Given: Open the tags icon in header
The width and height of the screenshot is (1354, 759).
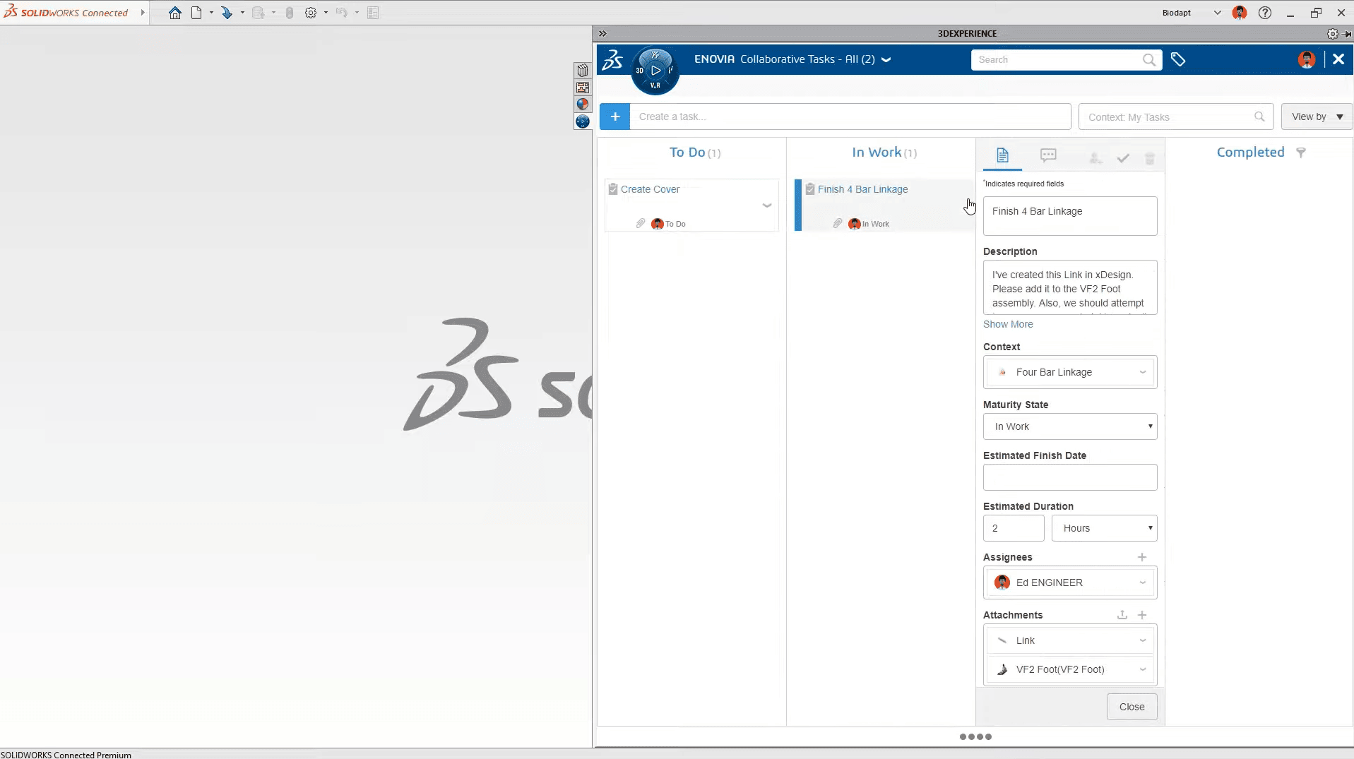Looking at the screenshot, I should coord(1178,60).
